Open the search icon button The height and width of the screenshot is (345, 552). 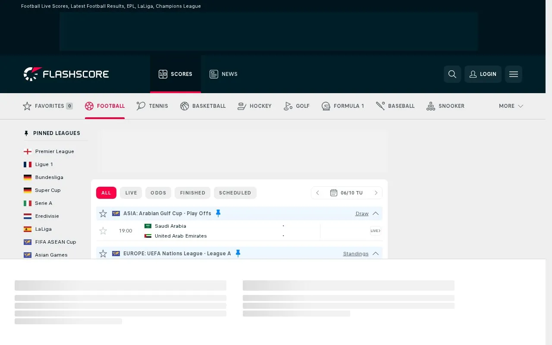(x=452, y=74)
